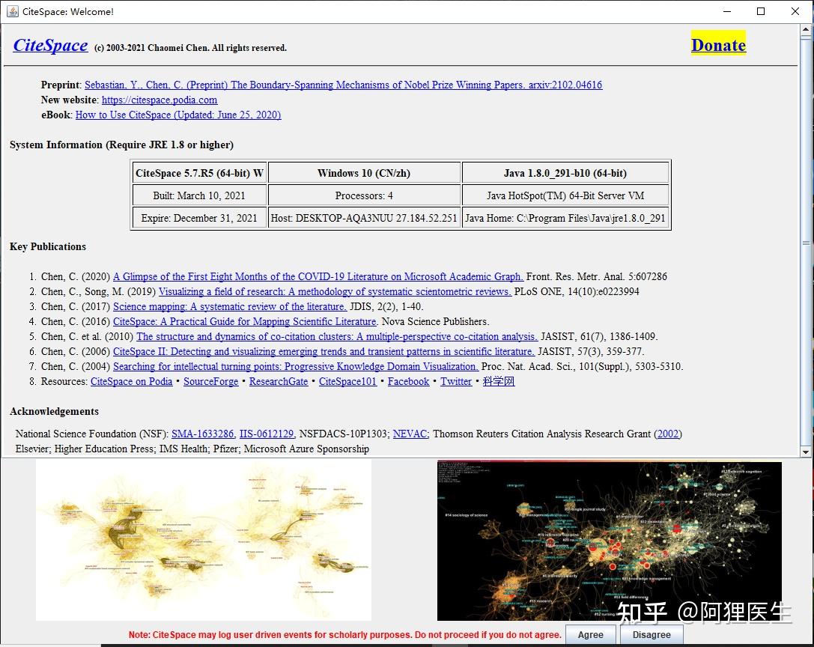Click the yellow Donate link
This screenshot has height=647, width=814.
[718, 45]
